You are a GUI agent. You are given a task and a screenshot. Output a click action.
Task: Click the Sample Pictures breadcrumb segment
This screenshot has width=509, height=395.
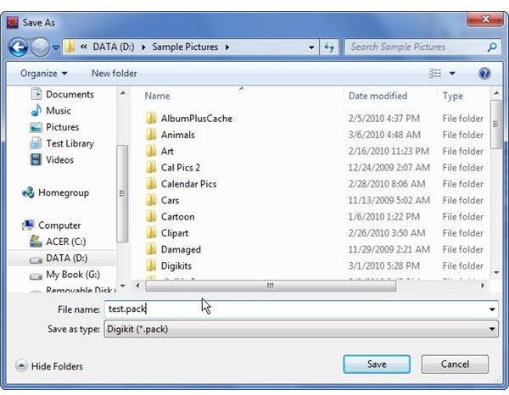coord(185,47)
